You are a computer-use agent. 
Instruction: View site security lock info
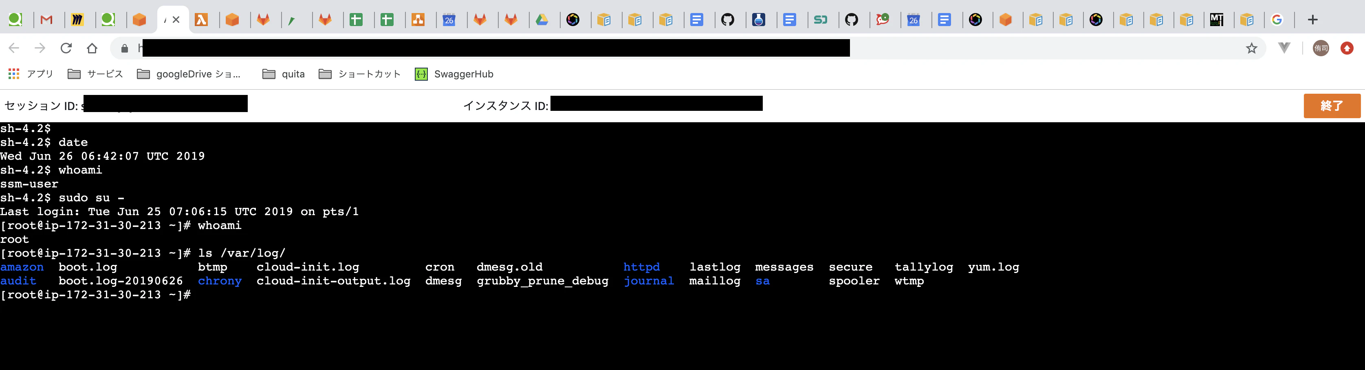pyautogui.click(x=125, y=48)
